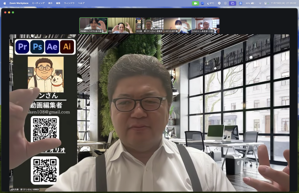Open the 表示 menu
This screenshot has height=193, width=299.
(50, 3)
